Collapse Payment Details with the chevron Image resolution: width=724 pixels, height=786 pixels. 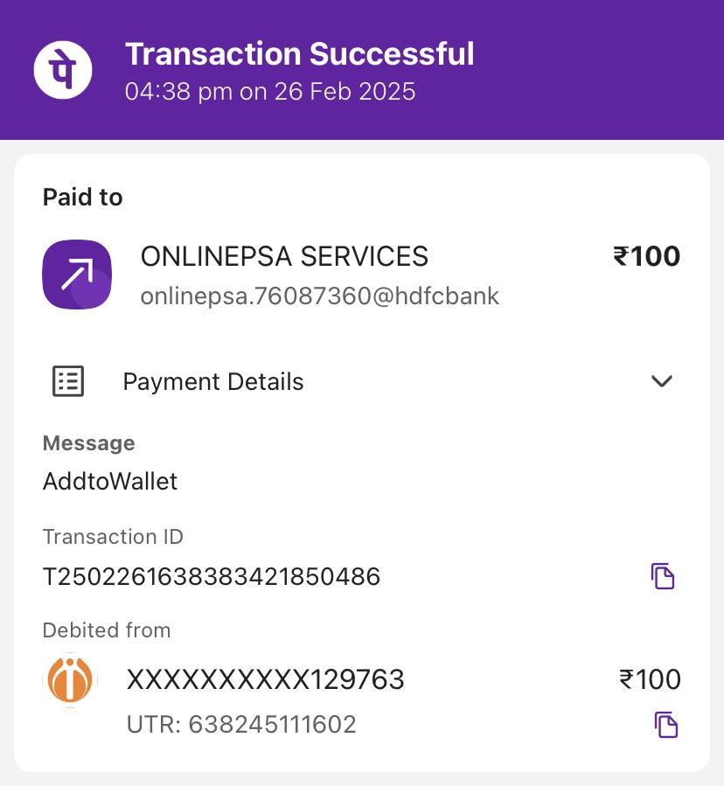click(x=662, y=381)
